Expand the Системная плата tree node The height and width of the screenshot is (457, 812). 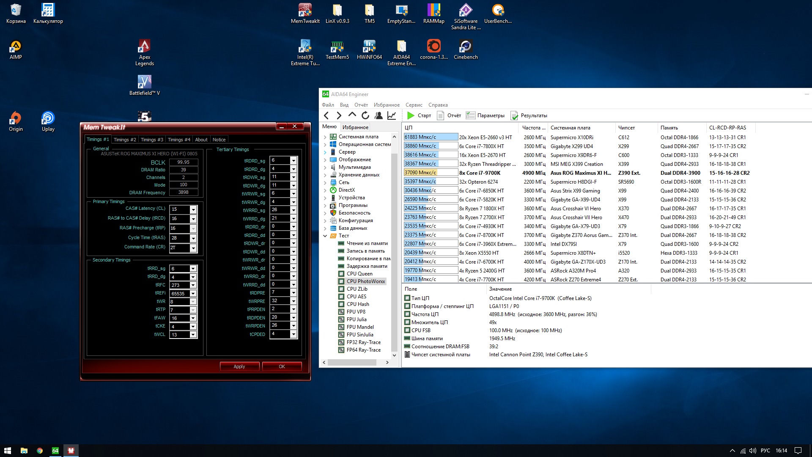click(325, 137)
